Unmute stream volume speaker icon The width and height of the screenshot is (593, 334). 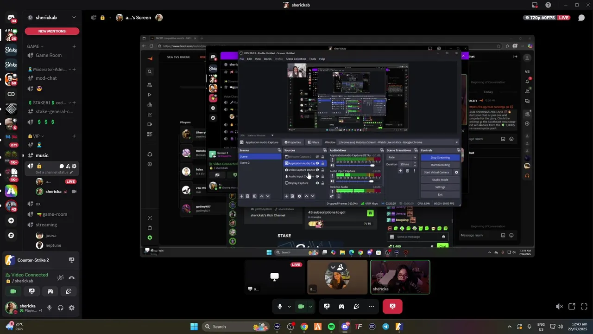pos(559,307)
